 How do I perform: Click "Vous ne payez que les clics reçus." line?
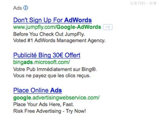52,76
